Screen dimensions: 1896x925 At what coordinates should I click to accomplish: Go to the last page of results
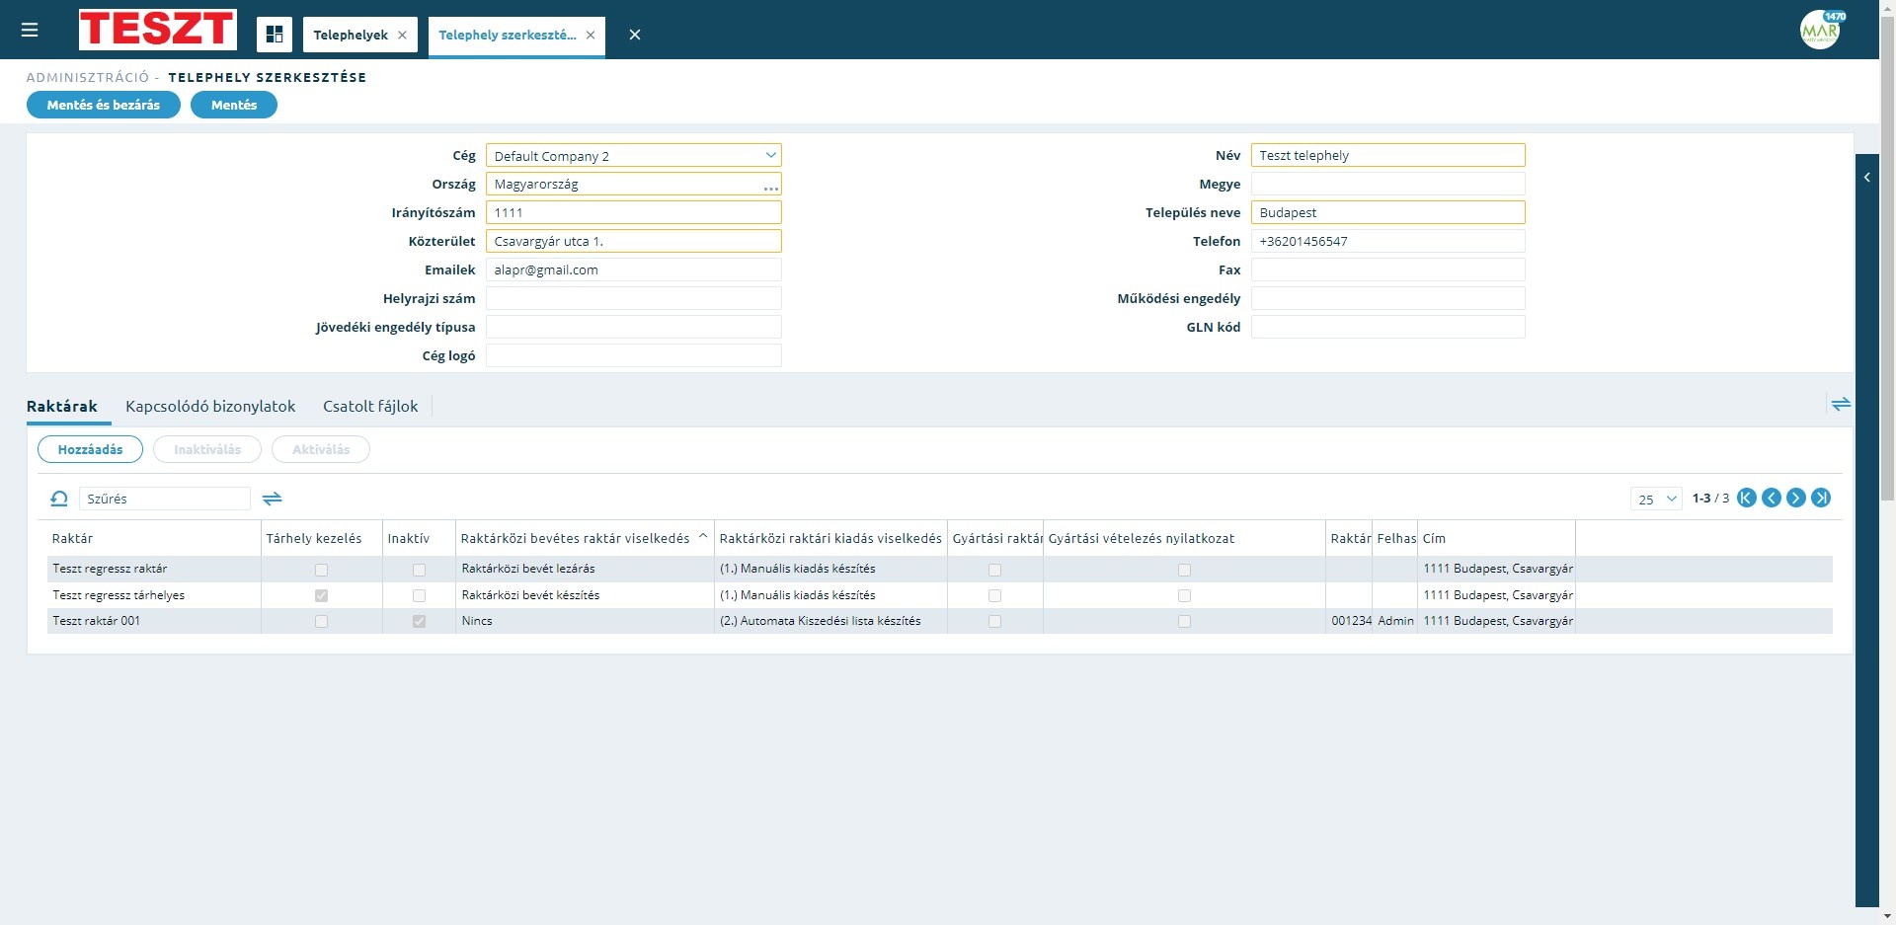(1821, 498)
